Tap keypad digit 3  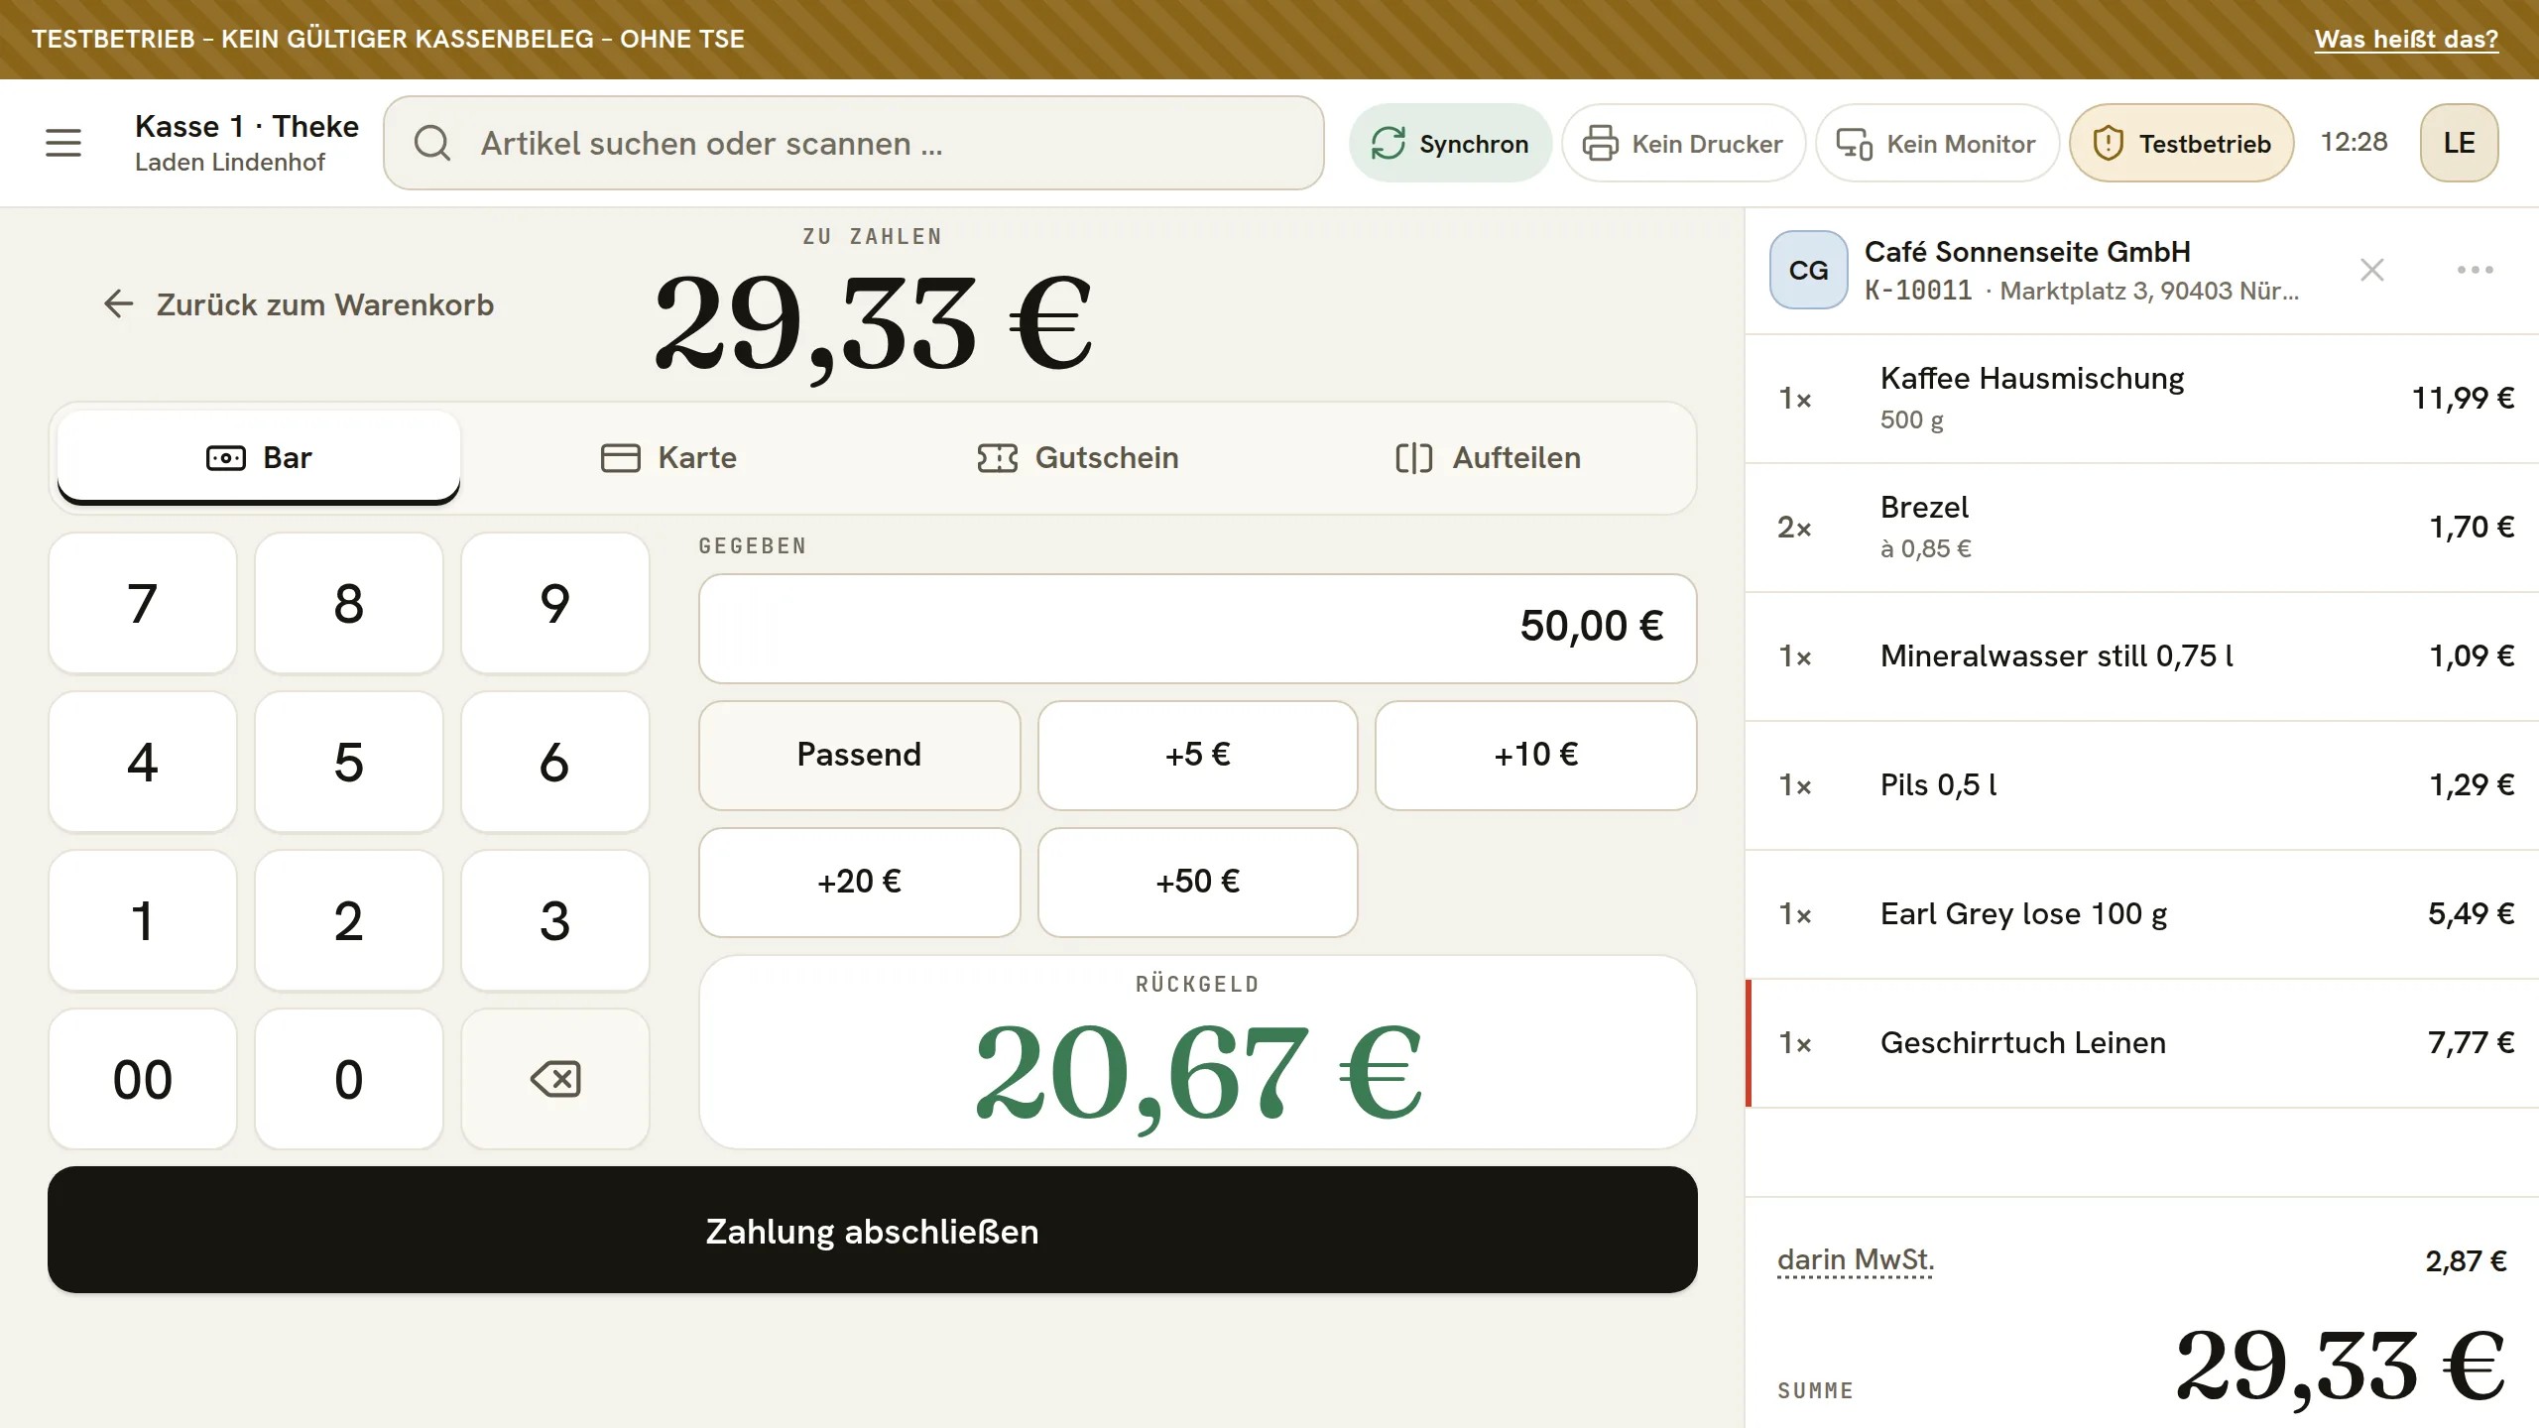[x=555, y=920]
